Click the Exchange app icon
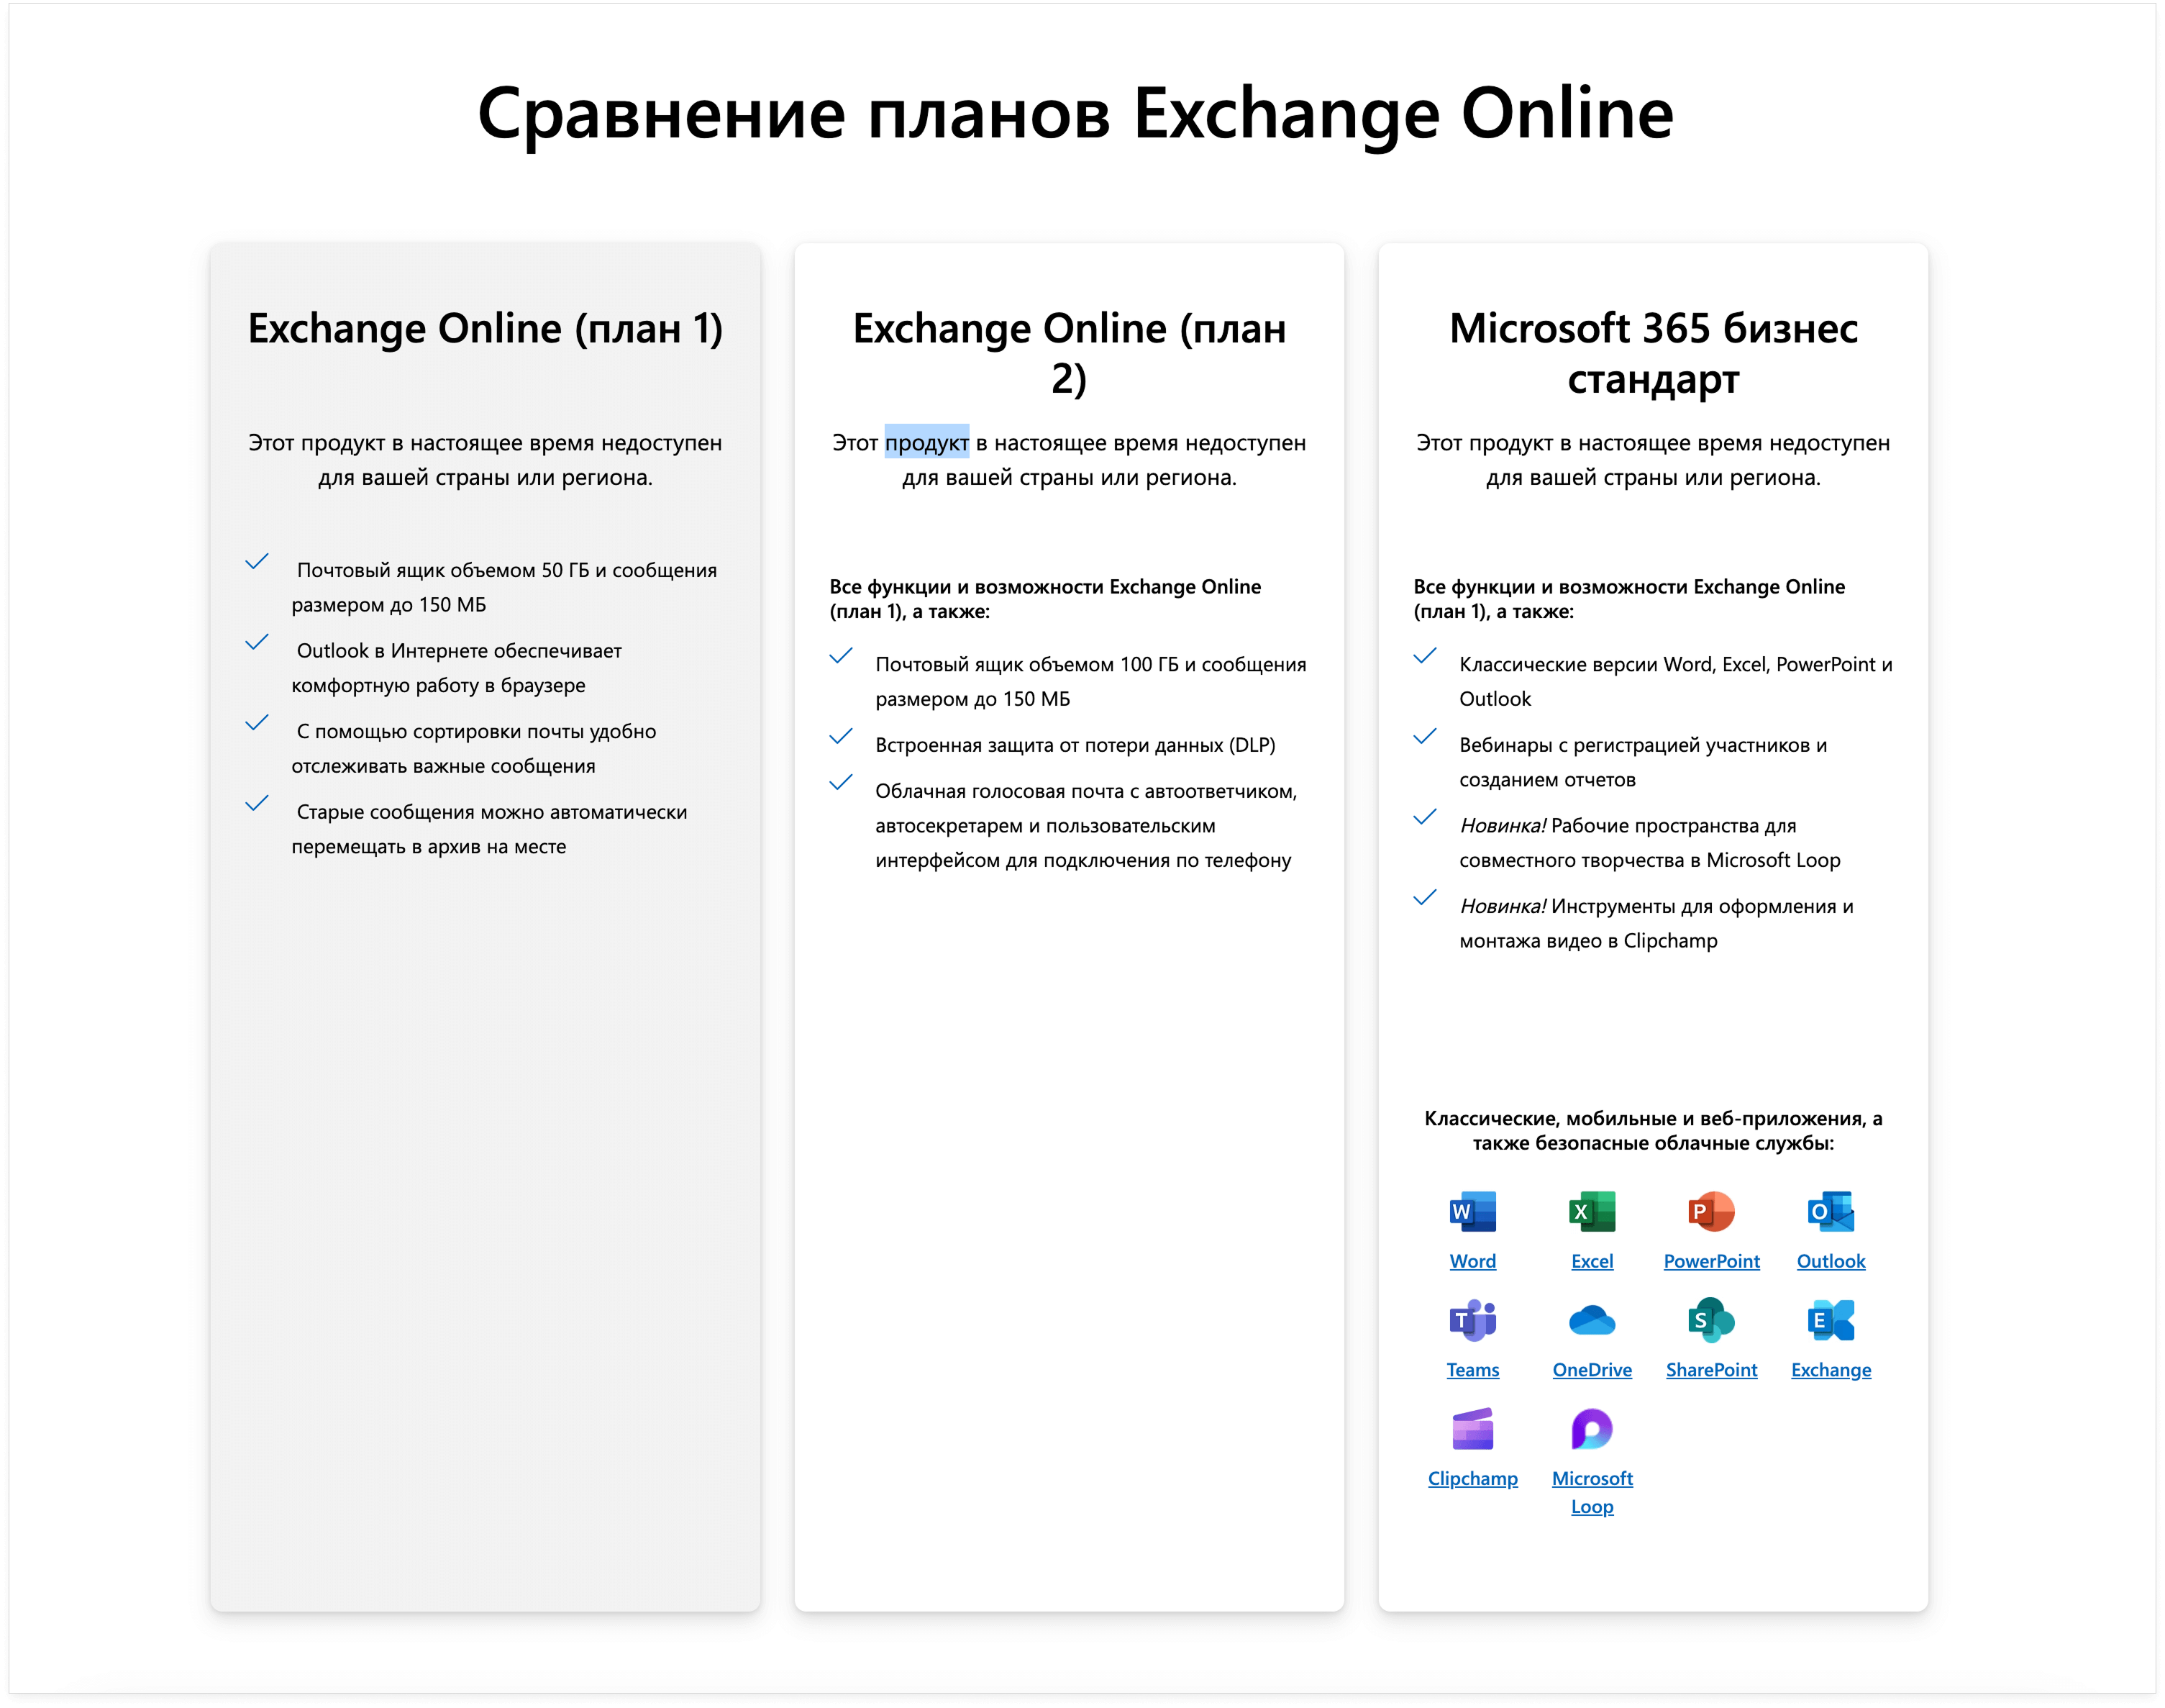 [1830, 1321]
